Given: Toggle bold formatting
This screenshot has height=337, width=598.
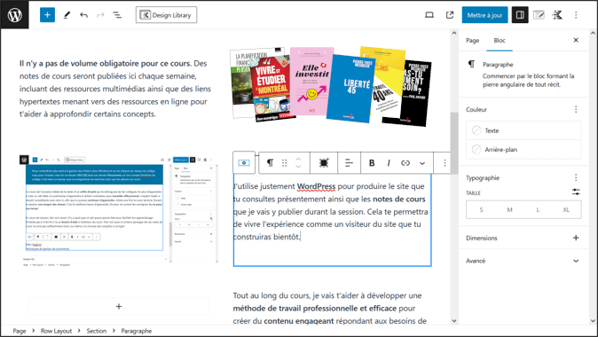Looking at the screenshot, I should tap(372, 163).
